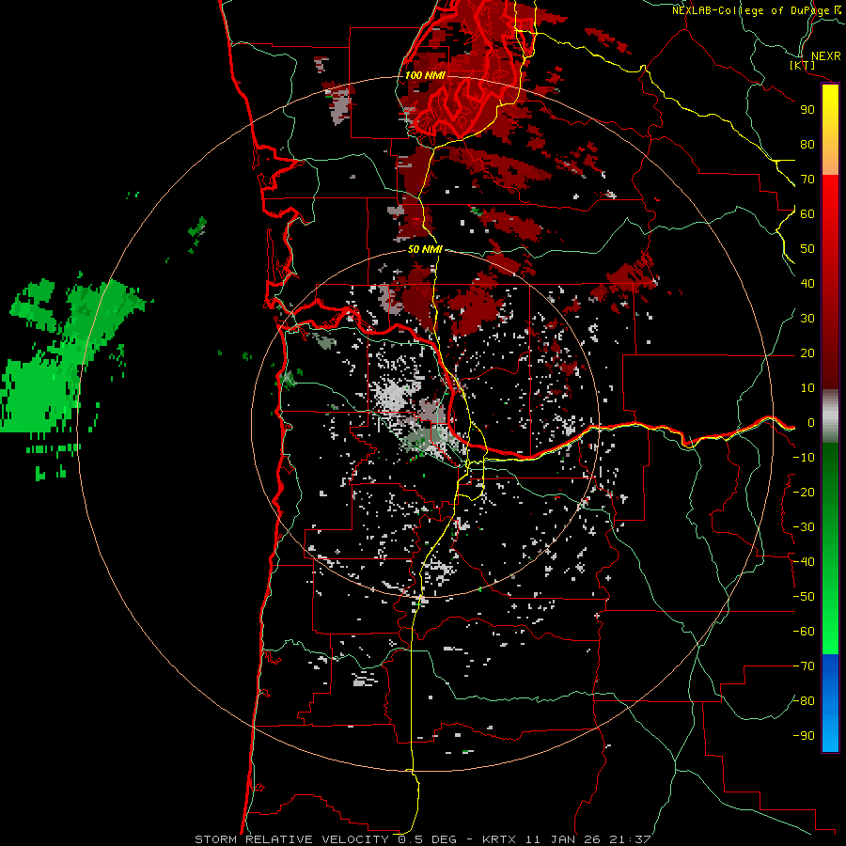This screenshot has width=846, height=846.
Task: Click the 50 NMI range ring label
Action: 425,249
